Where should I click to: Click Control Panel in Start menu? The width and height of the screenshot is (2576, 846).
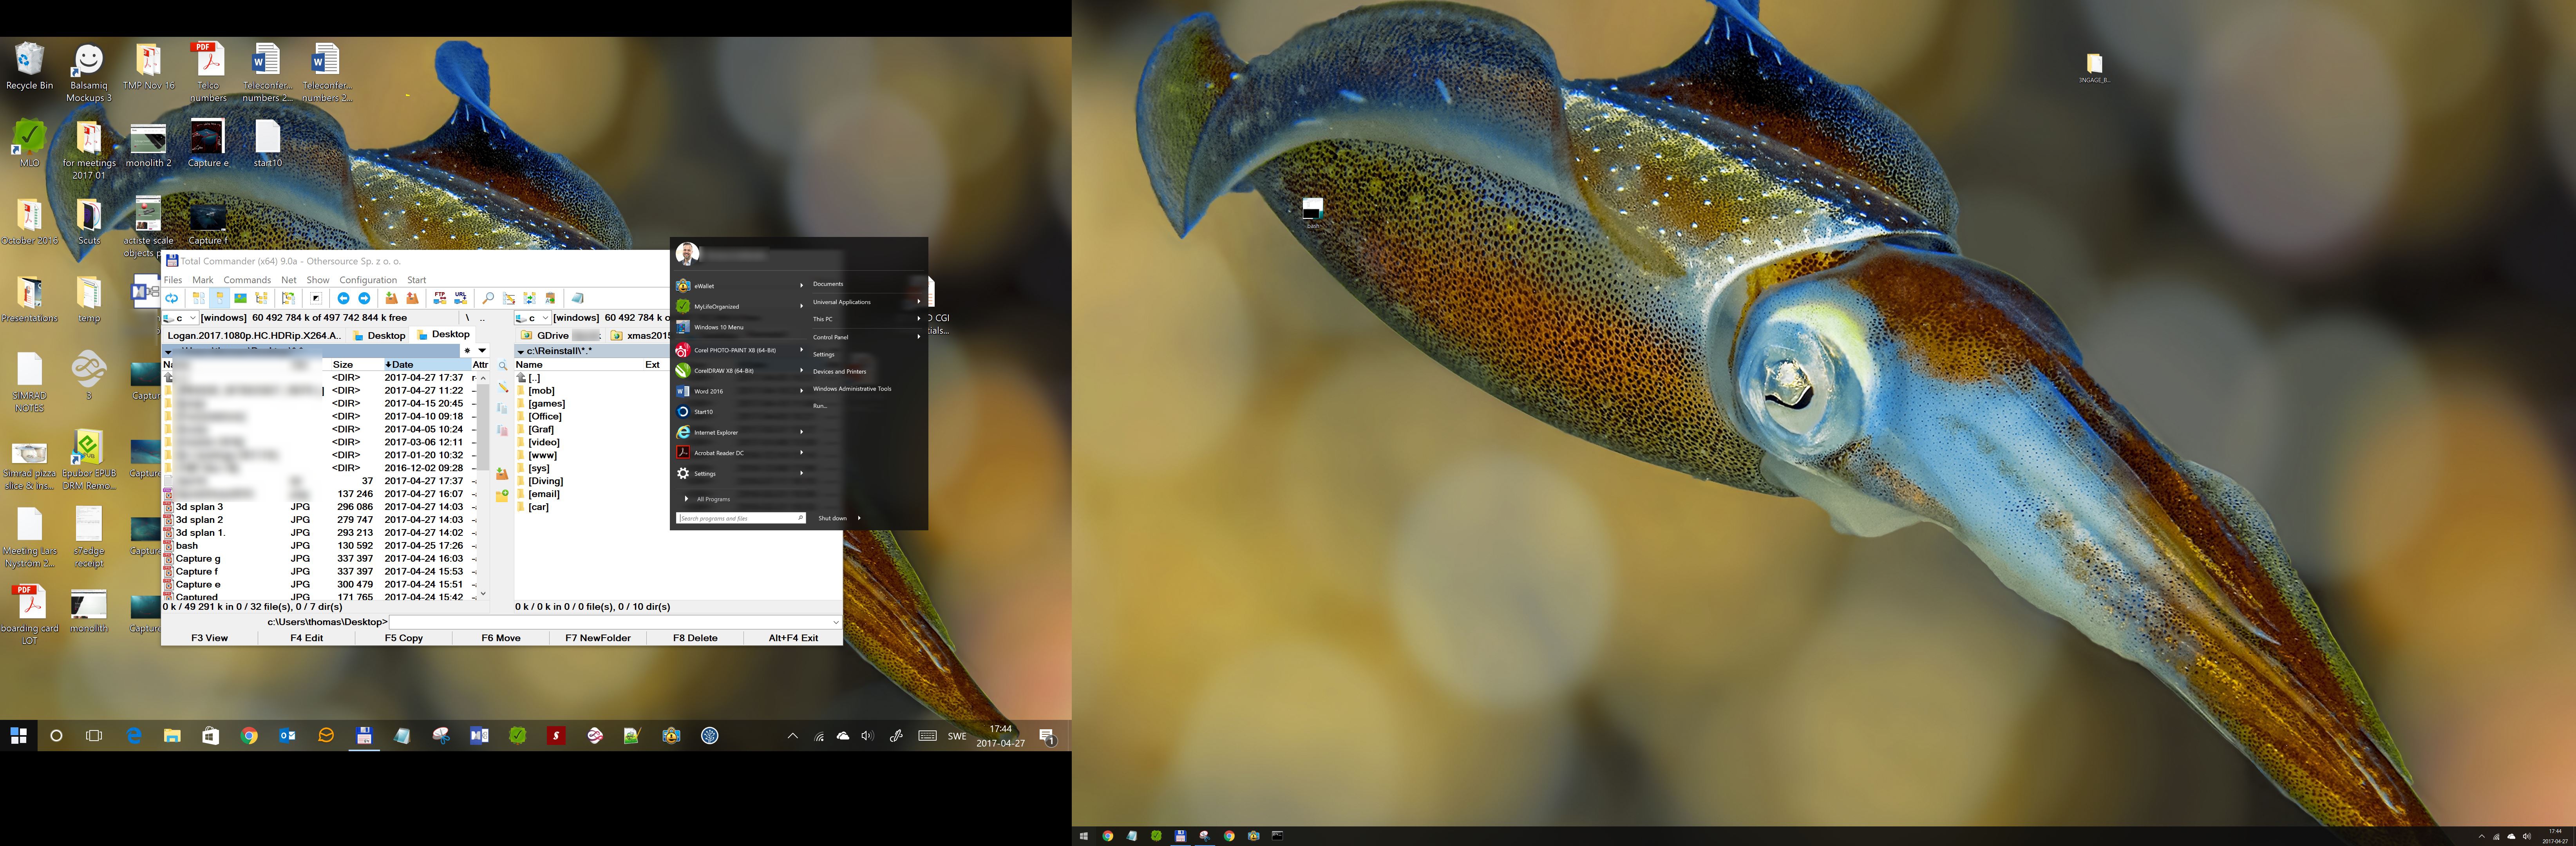(x=830, y=337)
